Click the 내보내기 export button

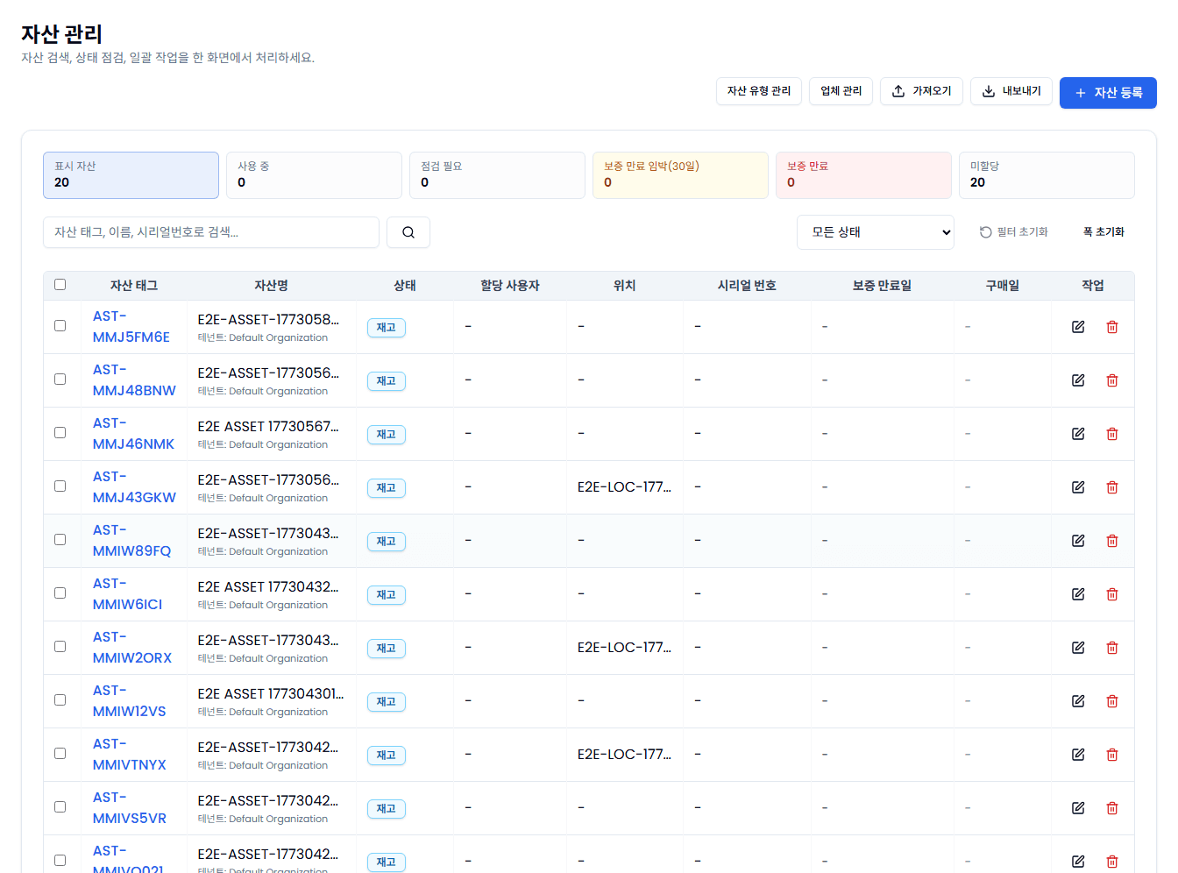(1011, 91)
